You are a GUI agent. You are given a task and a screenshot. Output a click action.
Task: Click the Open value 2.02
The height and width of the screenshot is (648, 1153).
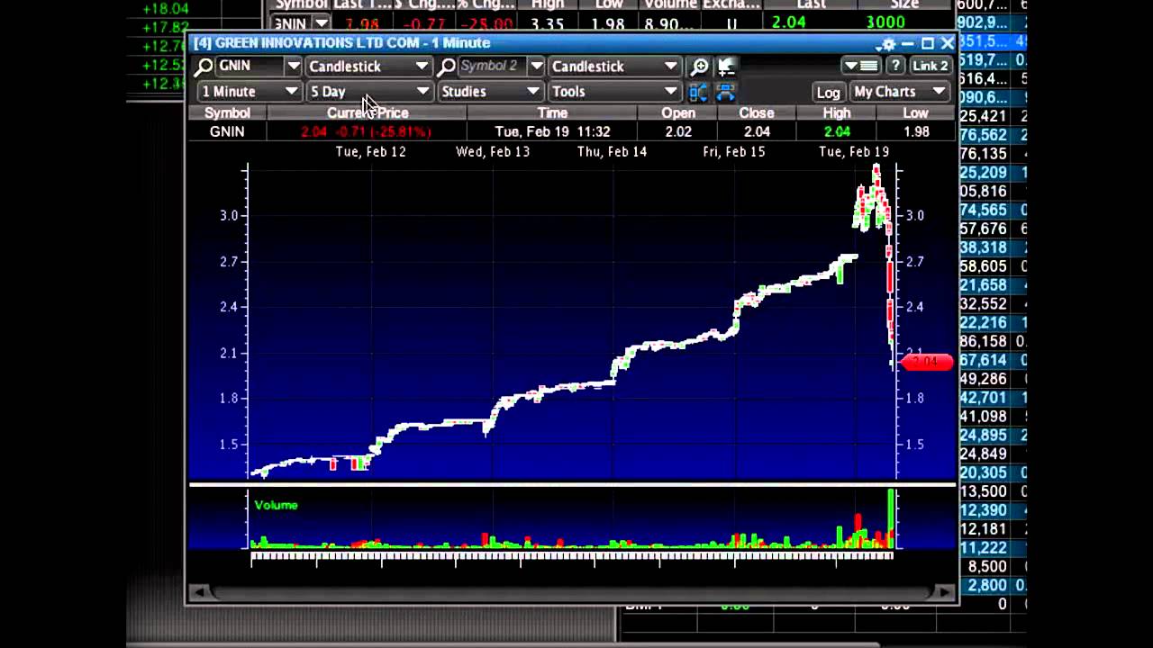click(x=678, y=131)
